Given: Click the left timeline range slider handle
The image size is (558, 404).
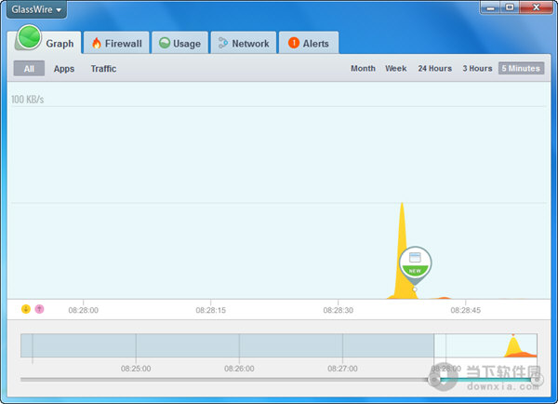Looking at the screenshot, I should tap(433, 380).
